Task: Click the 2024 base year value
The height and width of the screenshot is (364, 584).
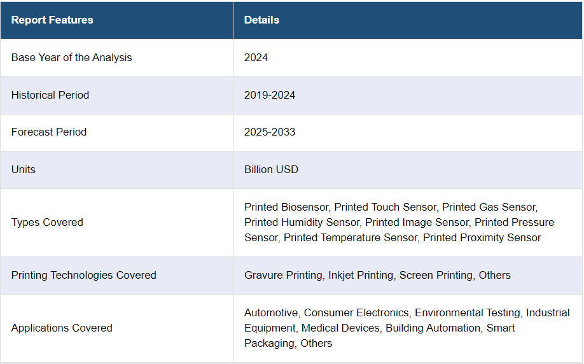Action: pos(256,57)
